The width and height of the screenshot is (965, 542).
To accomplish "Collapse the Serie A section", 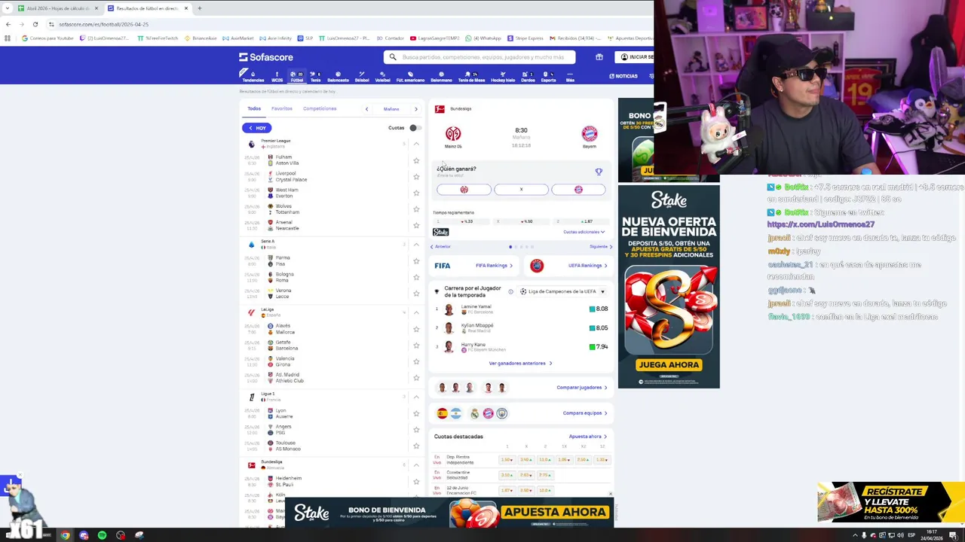I will (x=416, y=245).
